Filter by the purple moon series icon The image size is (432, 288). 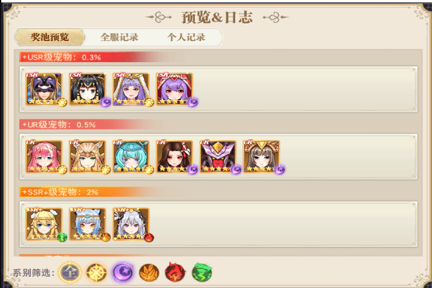[123, 272]
